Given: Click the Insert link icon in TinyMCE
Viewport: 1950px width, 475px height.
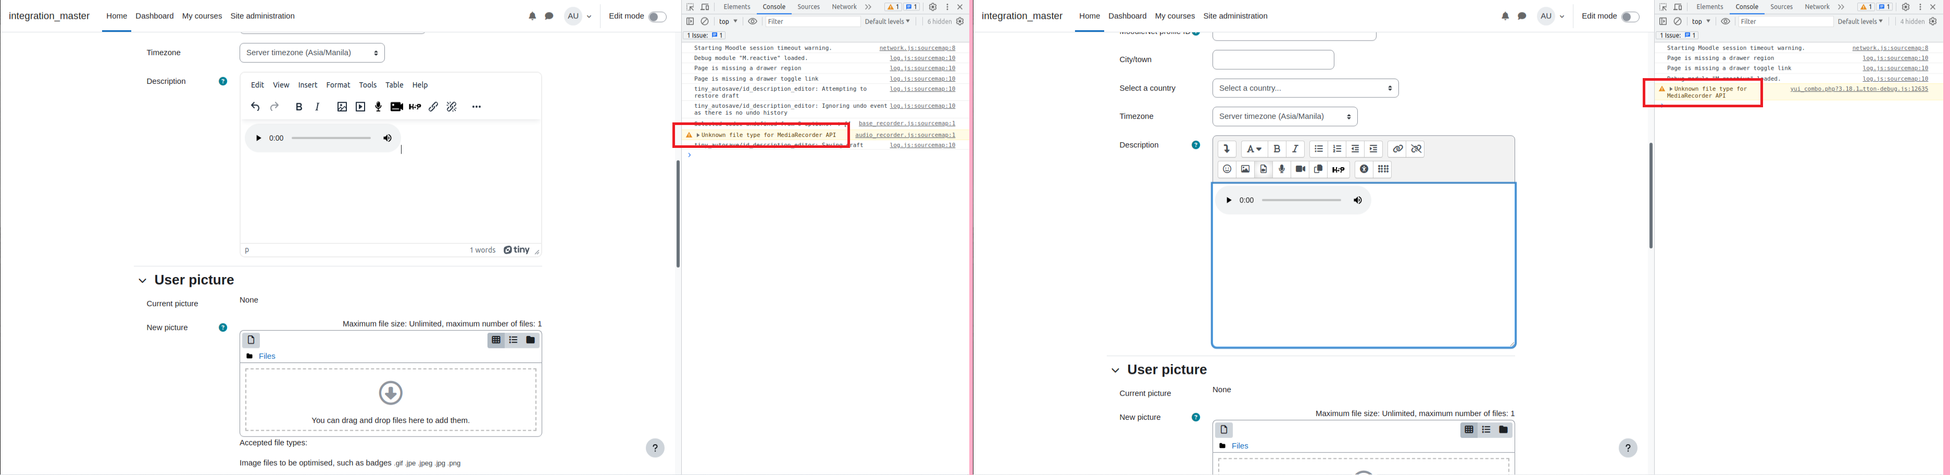Looking at the screenshot, I should [434, 107].
